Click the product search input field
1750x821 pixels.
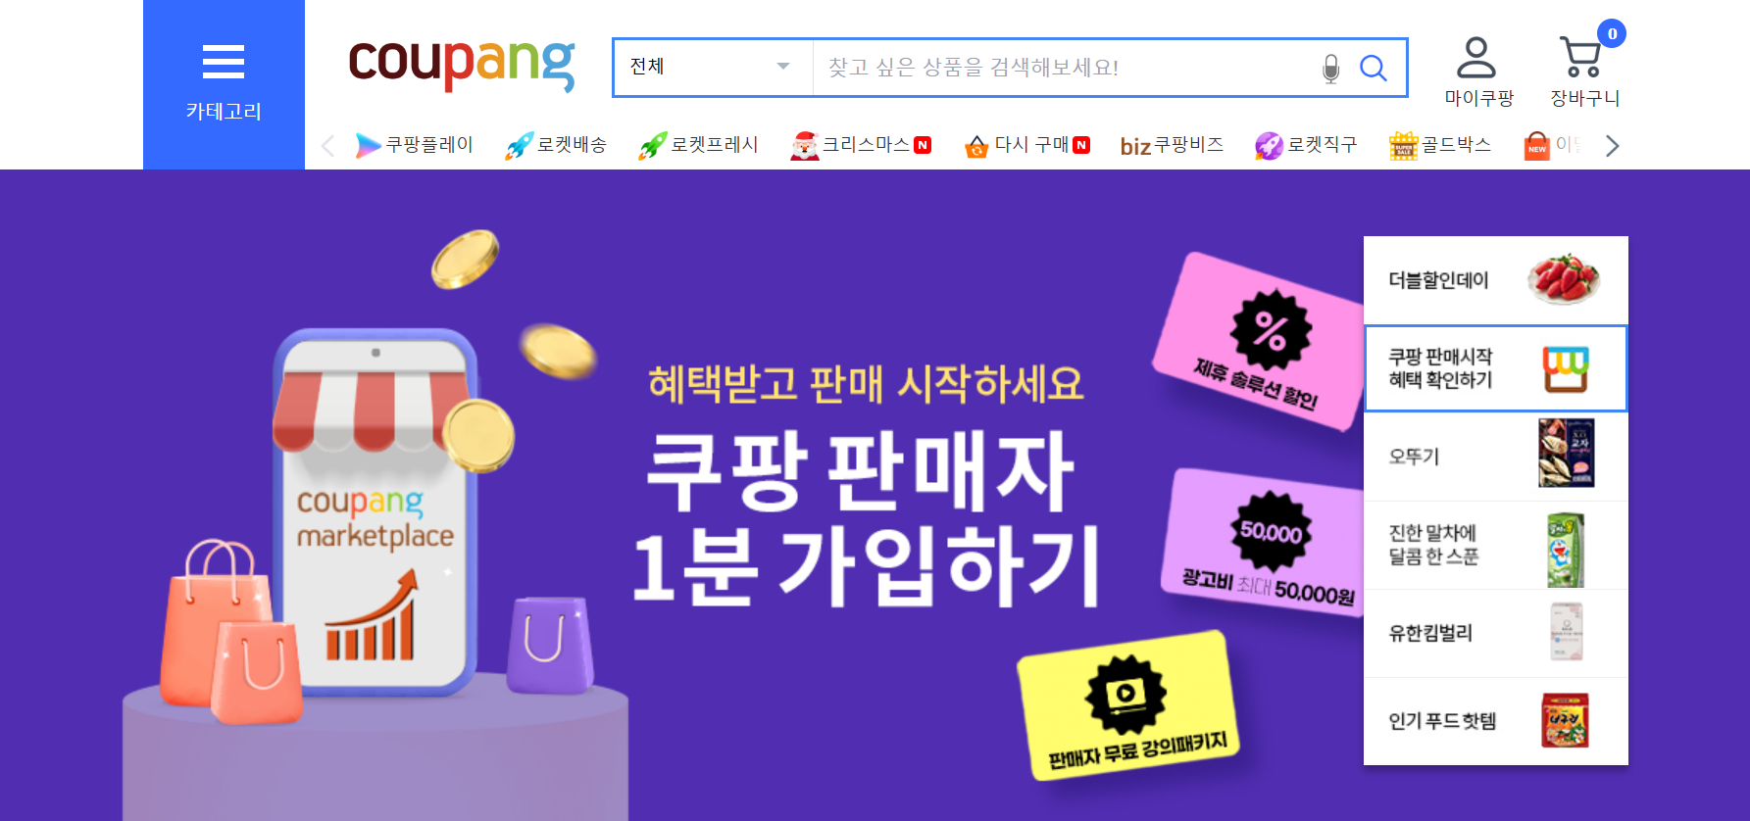click(x=1064, y=68)
